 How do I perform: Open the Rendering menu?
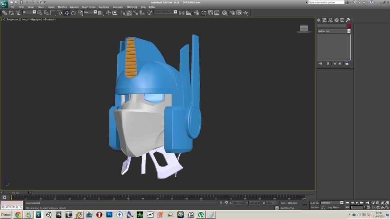pos(104,7)
